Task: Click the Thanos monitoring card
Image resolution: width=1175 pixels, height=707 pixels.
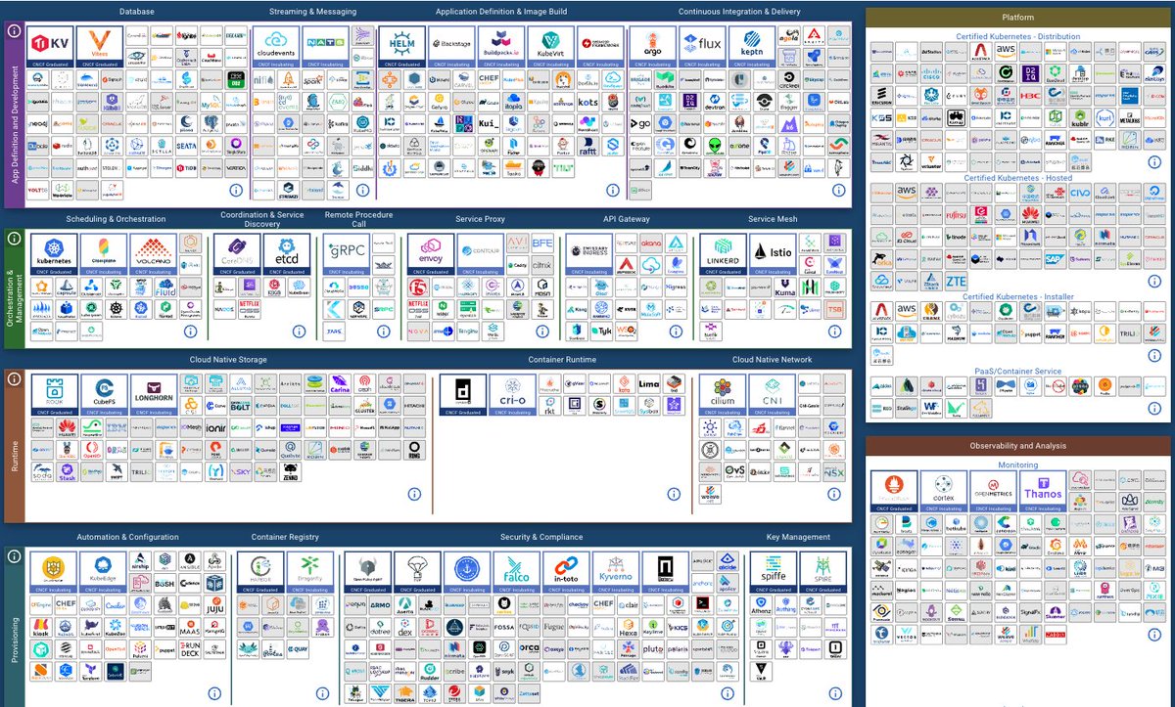Action: pos(1042,492)
